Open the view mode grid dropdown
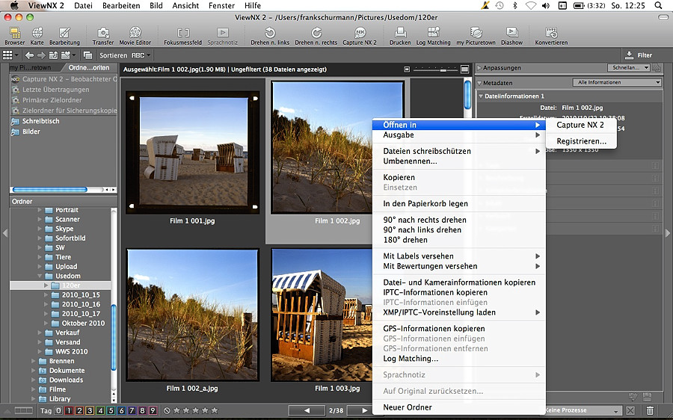 coord(11,55)
